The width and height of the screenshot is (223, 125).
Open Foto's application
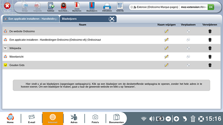(95, 118)
